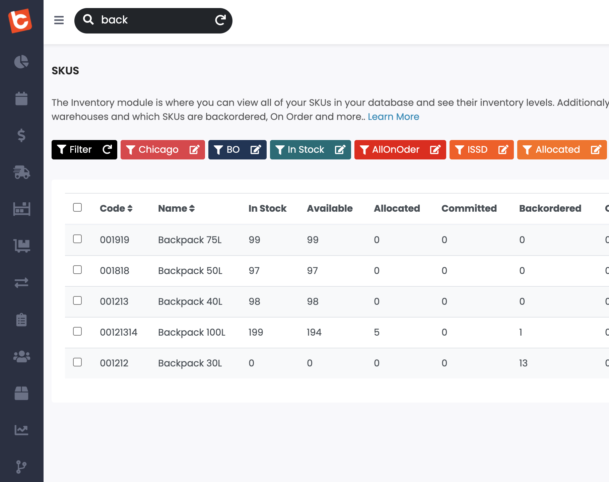Toggle the hamburger menu

pos(59,20)
